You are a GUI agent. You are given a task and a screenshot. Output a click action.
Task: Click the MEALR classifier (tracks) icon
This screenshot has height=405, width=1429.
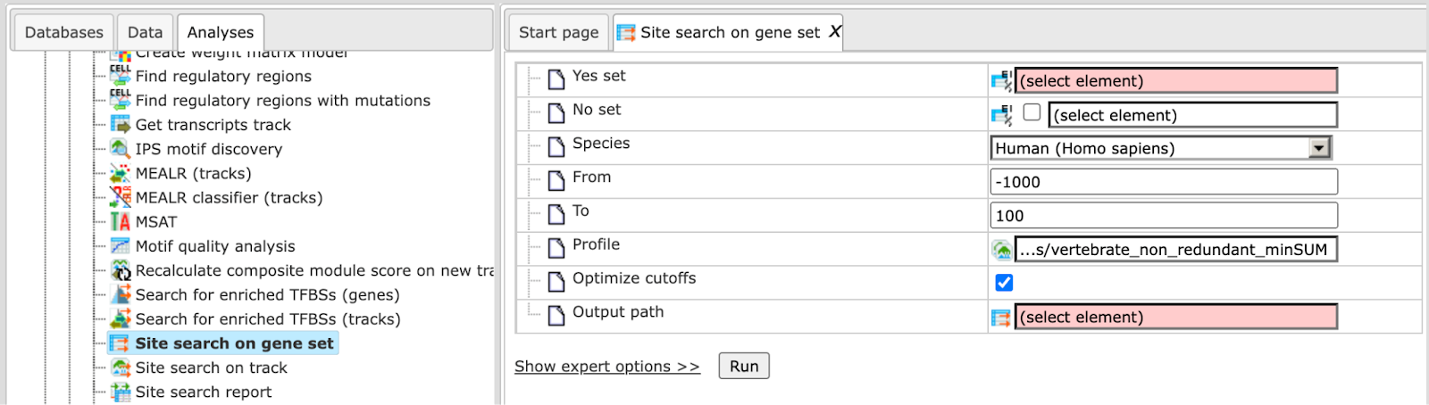[121, 197]
